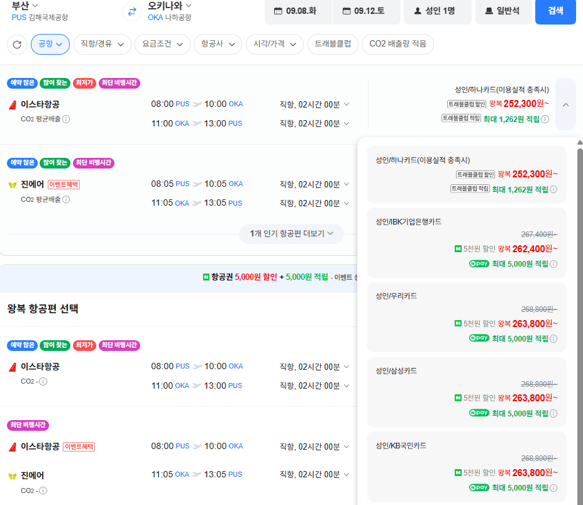Image resolution: width=583 pixels, height=505 pixels.
Task: Expand 왕복 list 11:00 OKA return details
Action: pos(347,386)
